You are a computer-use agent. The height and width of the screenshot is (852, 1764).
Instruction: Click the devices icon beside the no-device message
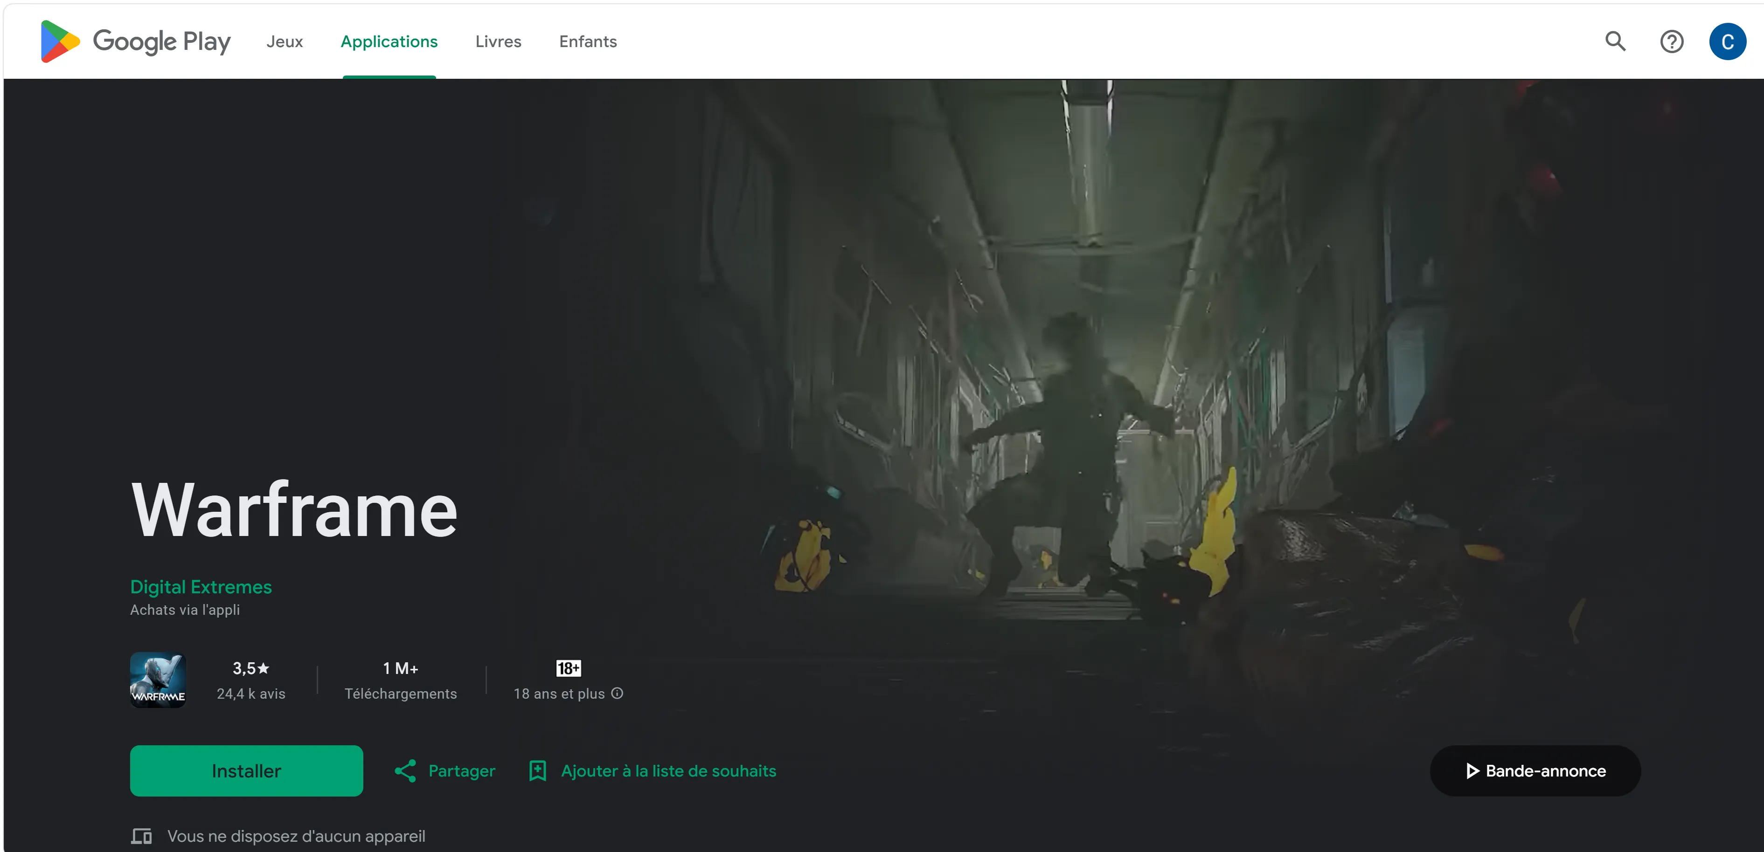coord(142,836)
